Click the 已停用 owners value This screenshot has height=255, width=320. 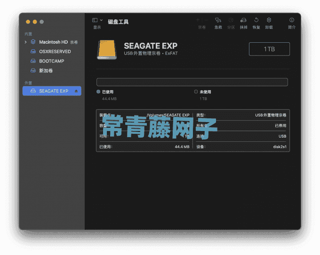tap(280, 126)
